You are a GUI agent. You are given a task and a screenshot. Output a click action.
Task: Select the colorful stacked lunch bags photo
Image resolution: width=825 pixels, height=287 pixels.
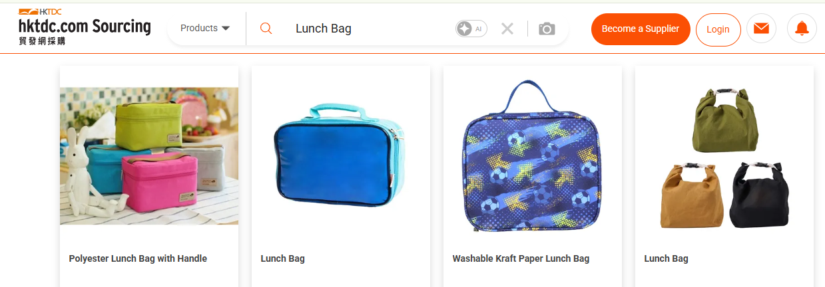click(x=149, y=157)
